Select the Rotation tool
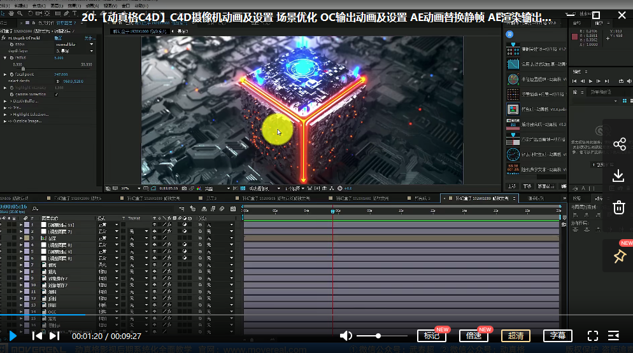This screenshot has height=353, width=633. coord(30,13)
